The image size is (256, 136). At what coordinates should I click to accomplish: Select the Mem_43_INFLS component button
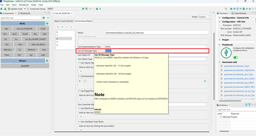(38, 44)
